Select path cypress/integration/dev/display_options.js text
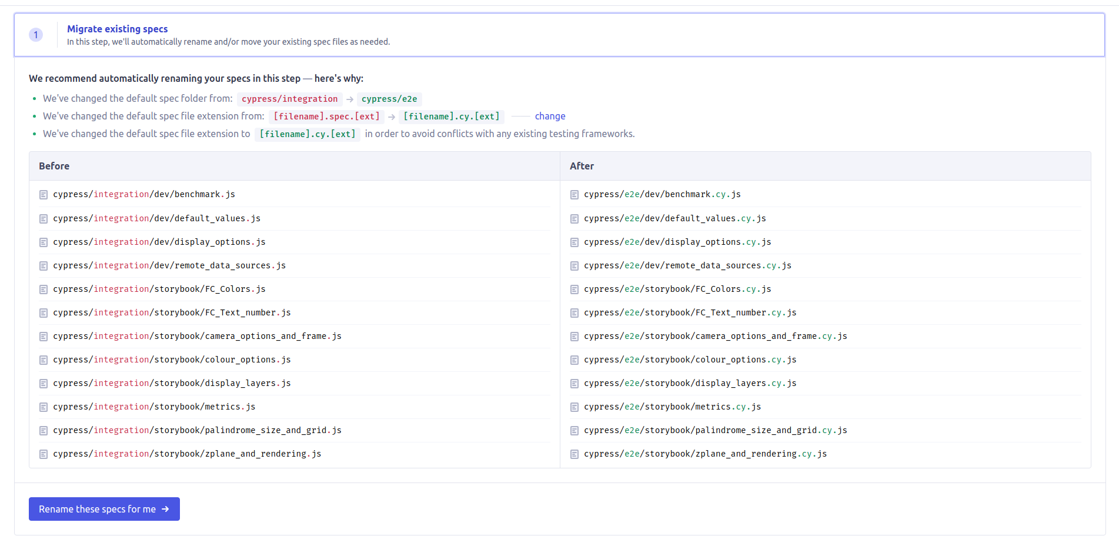 coord(159,242)
